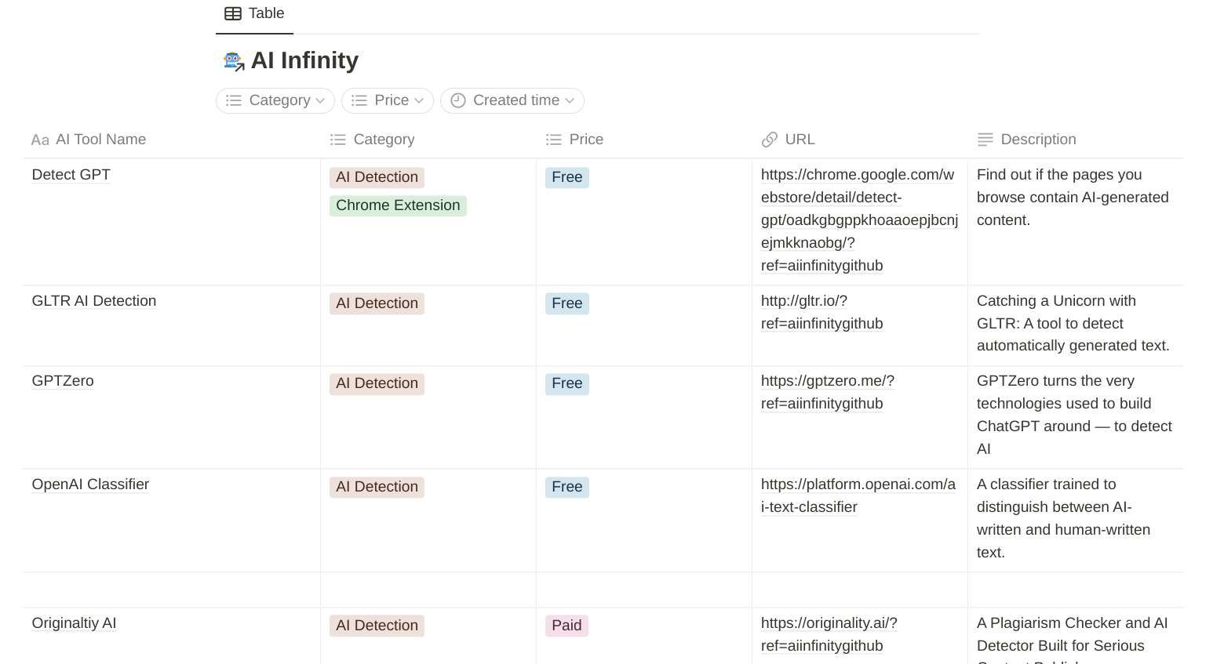
Task: Click the list icon in Category column header
Action: [337, 140]
